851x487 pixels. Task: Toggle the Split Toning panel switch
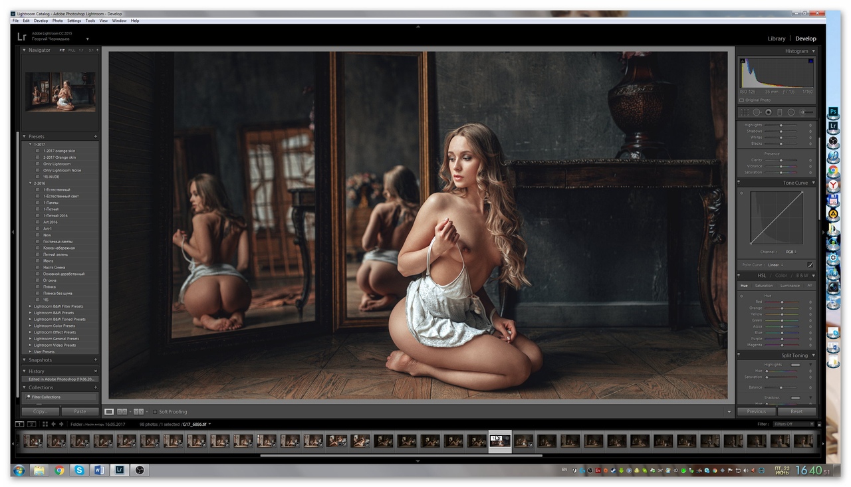click(739, 355)
